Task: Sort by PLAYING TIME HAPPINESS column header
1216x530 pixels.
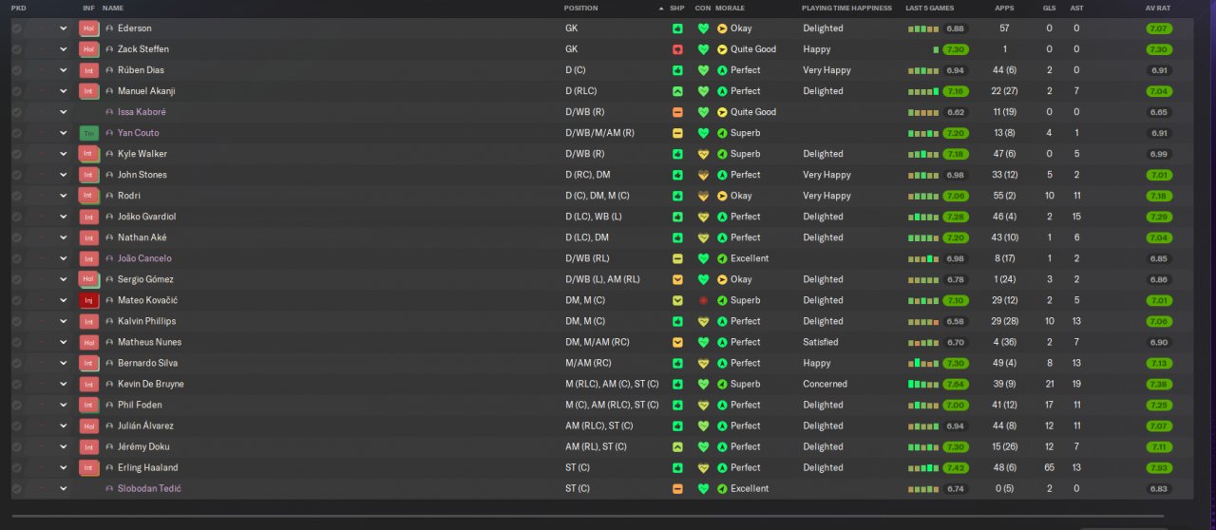Action: [x=847, y=8]
